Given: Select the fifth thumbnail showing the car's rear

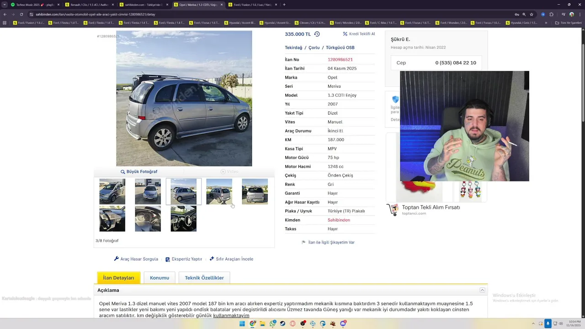Looking at the screenshot, I should (255, 191).
